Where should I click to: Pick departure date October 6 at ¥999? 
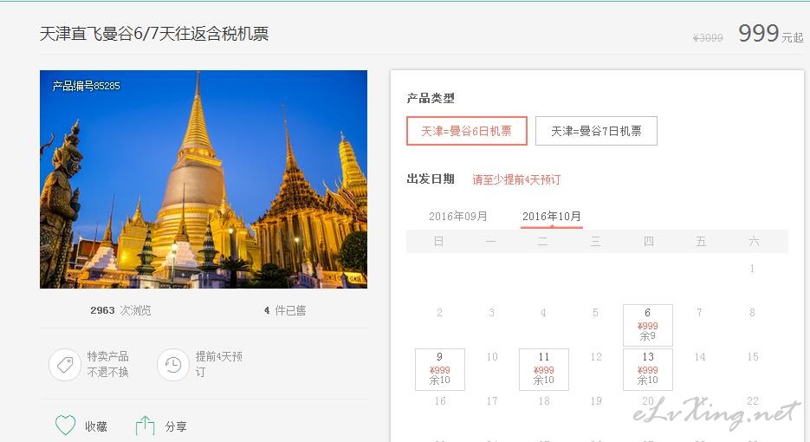(x=648, y=325)
